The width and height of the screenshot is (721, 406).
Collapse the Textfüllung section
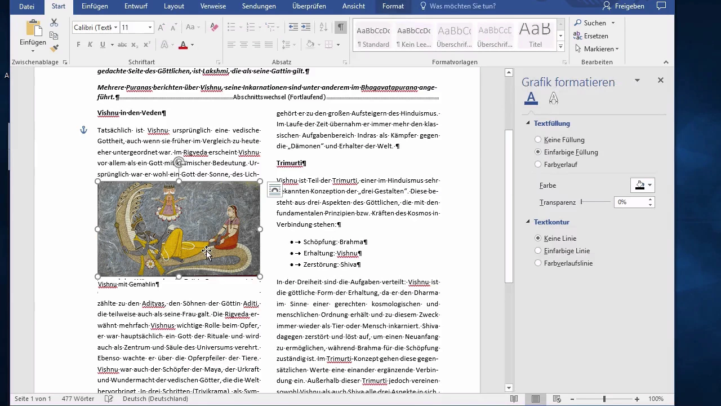click(x=528, y=123)
